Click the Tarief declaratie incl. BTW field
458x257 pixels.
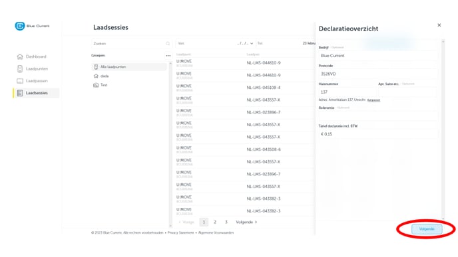378,134
